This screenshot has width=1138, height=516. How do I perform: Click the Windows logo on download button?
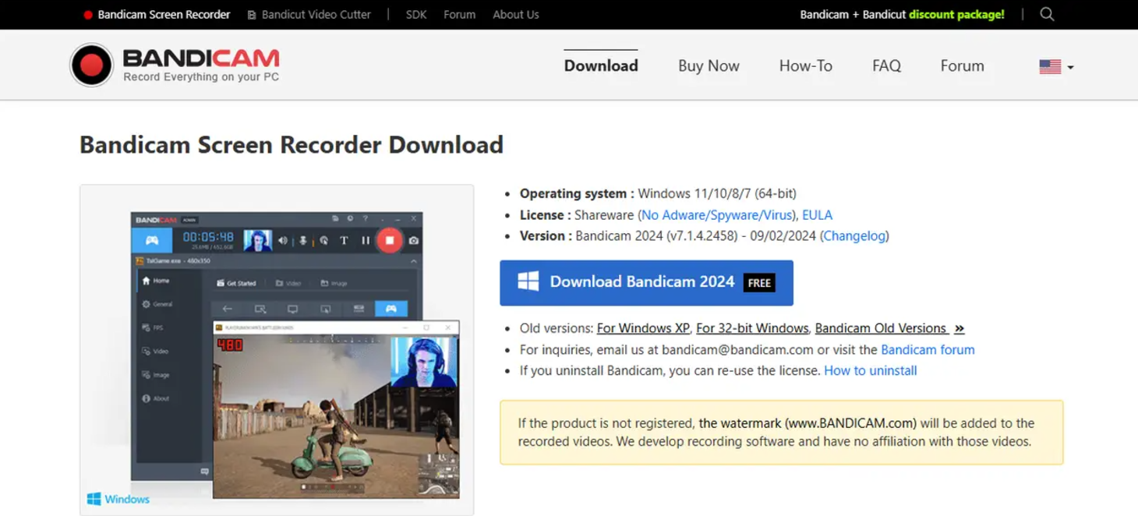point(528,281)
